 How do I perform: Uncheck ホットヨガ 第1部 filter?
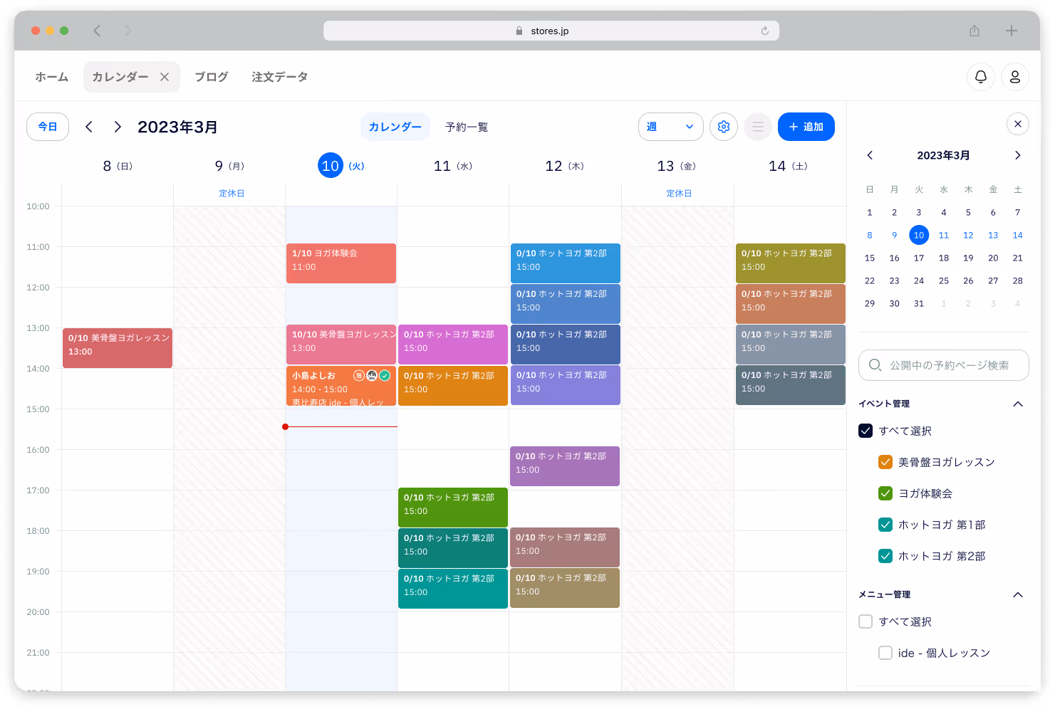[885, 525]
